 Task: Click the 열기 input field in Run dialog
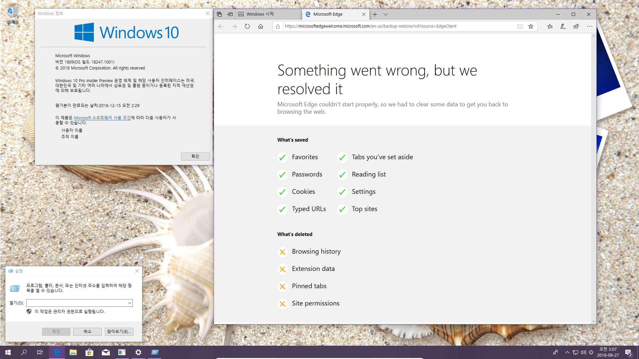click(x=77, y=303)
